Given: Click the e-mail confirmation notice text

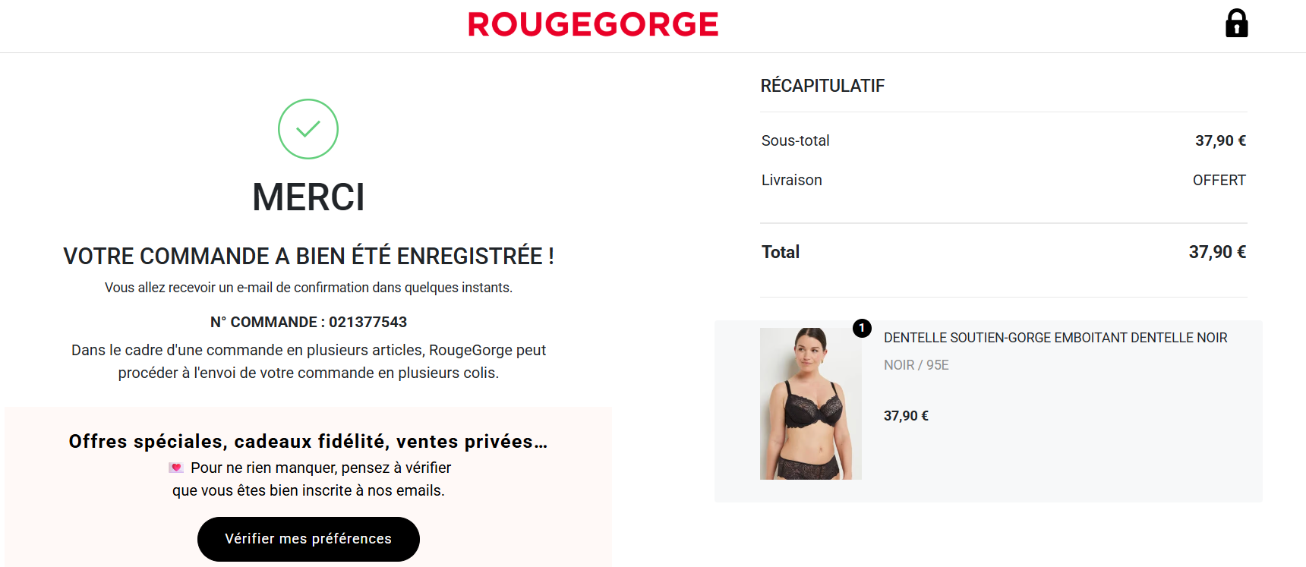Looking at the screenshot, I should (x=308, y=288).
